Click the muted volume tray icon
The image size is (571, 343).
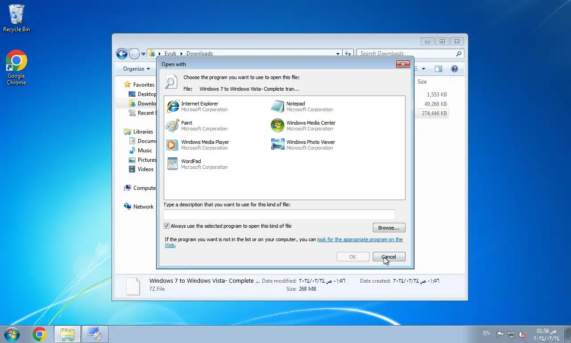coord(522,335)
